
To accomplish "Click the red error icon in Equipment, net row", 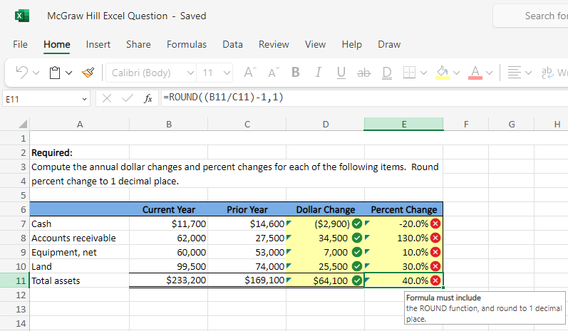I will coord(435,252).
